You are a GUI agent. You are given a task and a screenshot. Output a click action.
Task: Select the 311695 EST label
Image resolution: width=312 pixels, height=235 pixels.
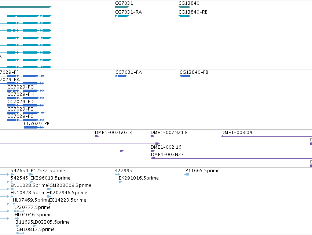[x=24, y=222]
